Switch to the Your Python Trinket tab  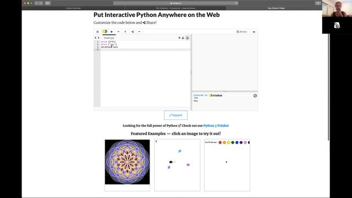pyautogui.click(x=276, y=8)
